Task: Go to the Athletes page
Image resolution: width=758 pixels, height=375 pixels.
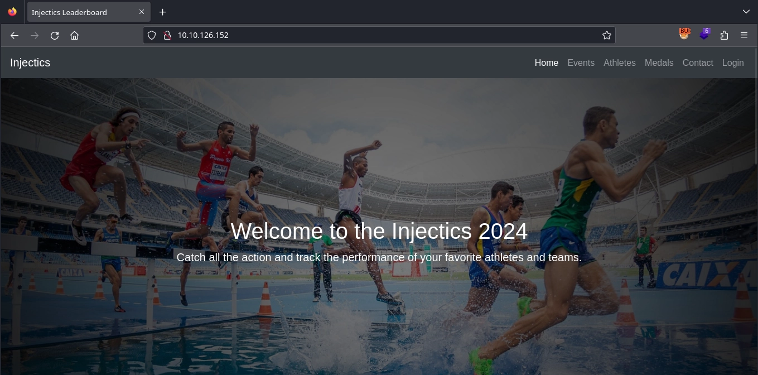Action: click(x=619, y=62)
